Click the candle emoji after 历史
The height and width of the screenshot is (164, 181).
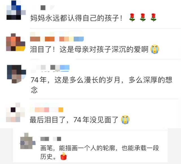coord(64,156)
